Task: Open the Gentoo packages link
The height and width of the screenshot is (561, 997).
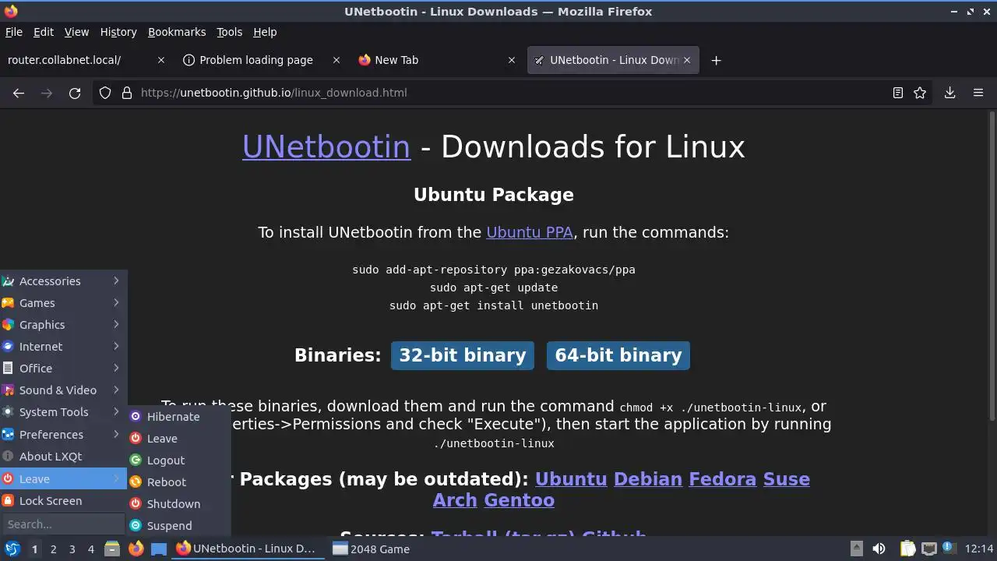Action: [520, 500]
